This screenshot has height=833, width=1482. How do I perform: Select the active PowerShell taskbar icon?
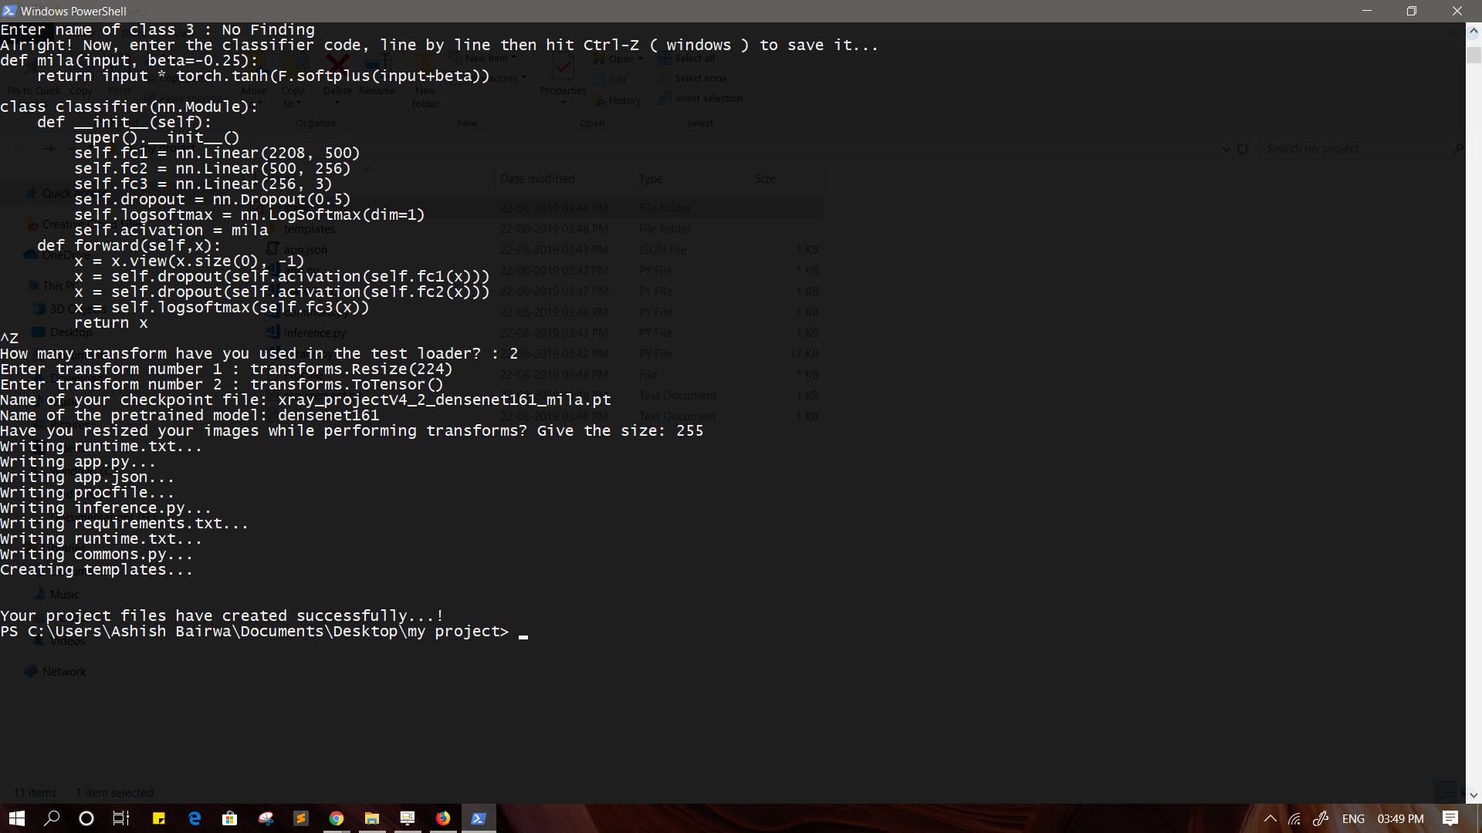[479, 818]
